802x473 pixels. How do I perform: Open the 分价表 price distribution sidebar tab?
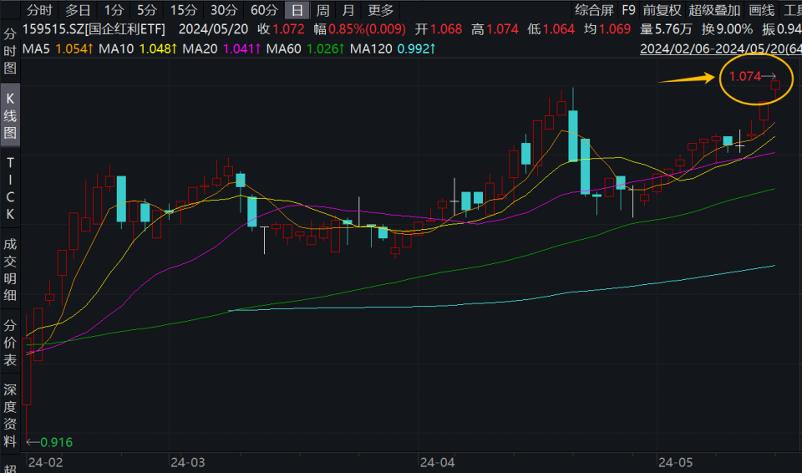click(x=10, y=343)
